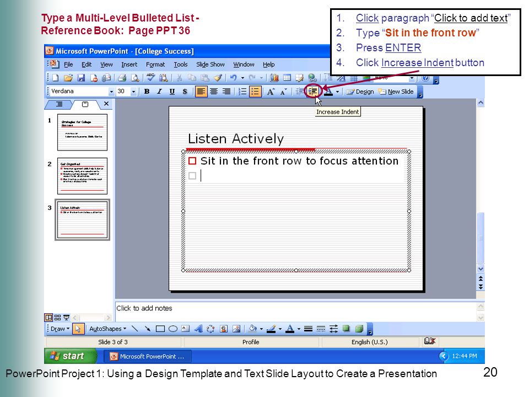529x397 pixels.
Task: Click the 3-D Style icon
Action: click(359, 329)
